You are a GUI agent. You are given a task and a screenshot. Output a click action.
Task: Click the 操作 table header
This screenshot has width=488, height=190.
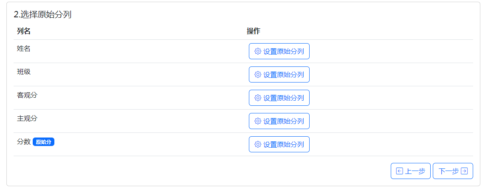click(x=254, y=31)
